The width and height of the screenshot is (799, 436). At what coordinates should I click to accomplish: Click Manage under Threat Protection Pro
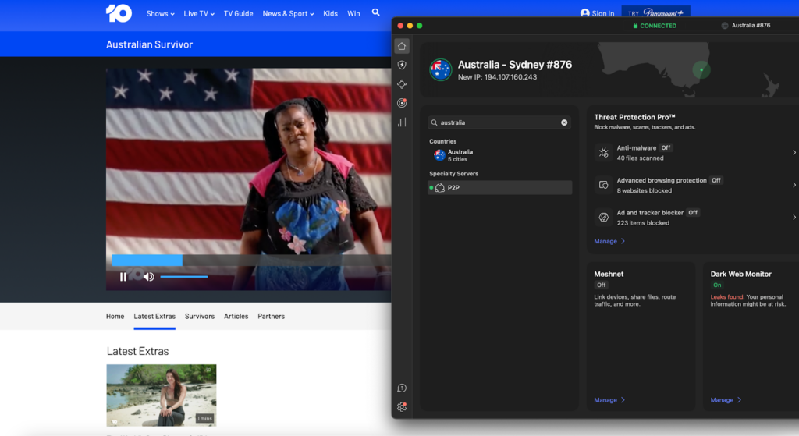click(x=609, y=242)
